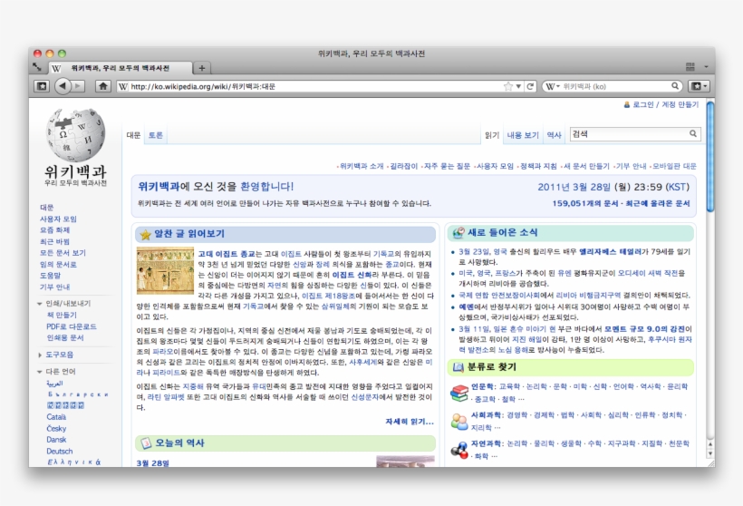The width and height of the screenshot is (743, 506).
Task: Bookmark page with the star icon
Action: tap(508, 86)
